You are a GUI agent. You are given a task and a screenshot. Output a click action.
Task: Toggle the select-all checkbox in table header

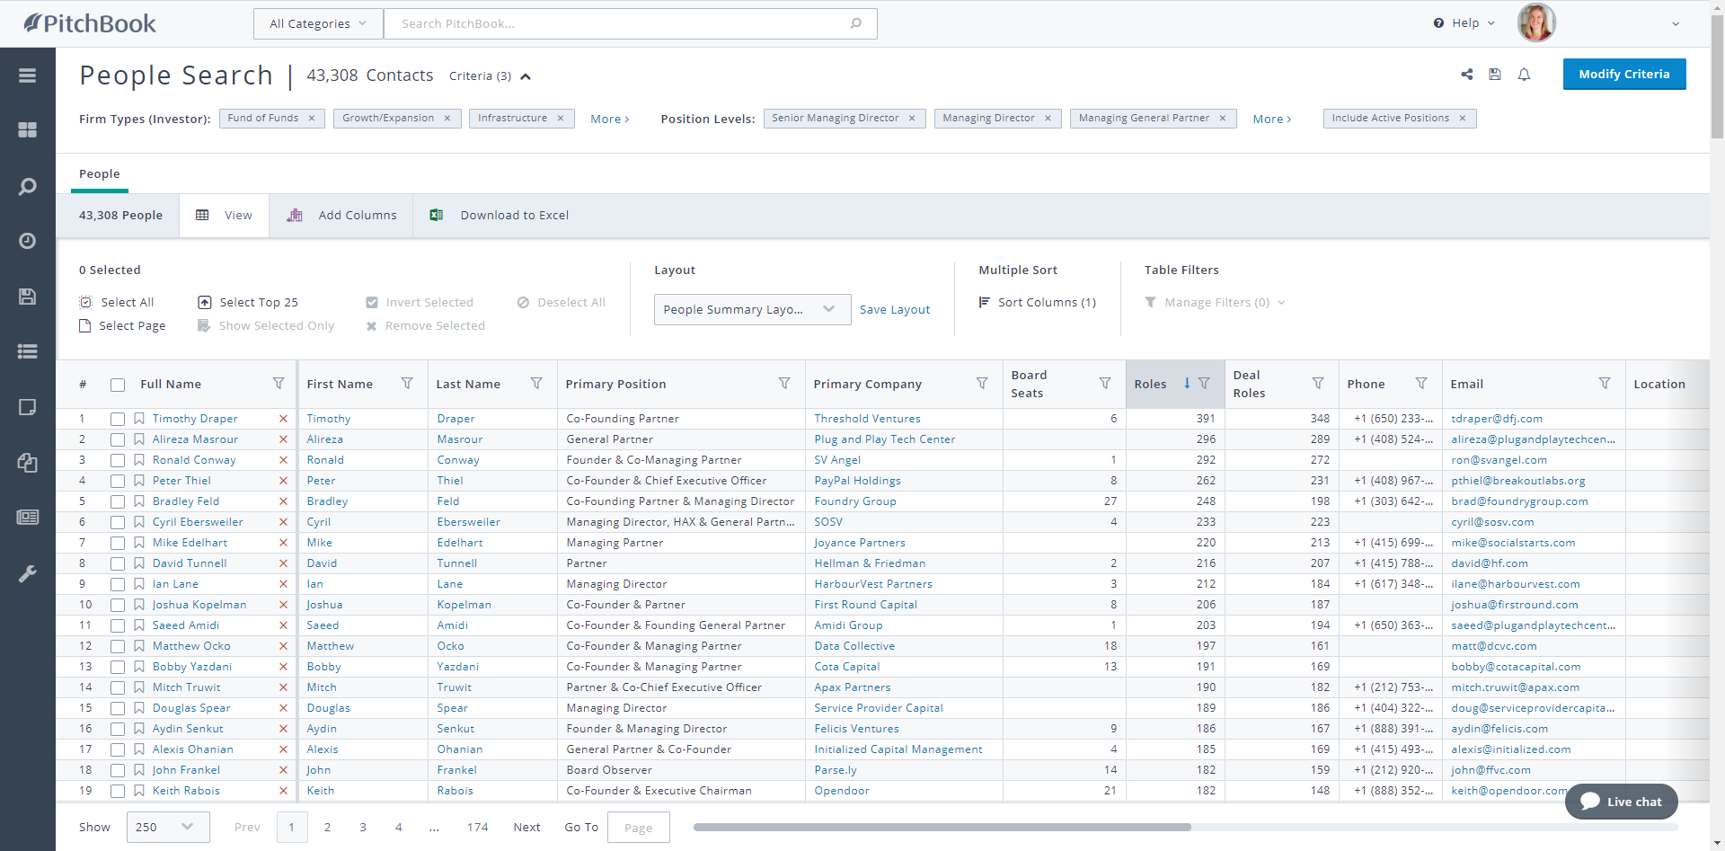point(118,385)
